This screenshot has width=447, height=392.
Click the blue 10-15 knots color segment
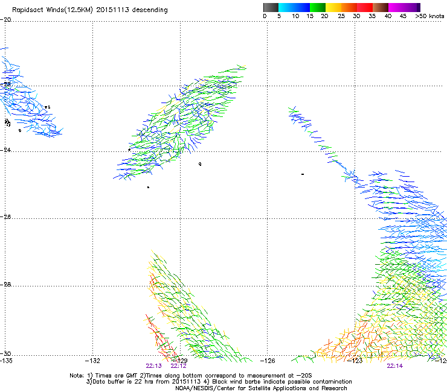tap(302, 7)
